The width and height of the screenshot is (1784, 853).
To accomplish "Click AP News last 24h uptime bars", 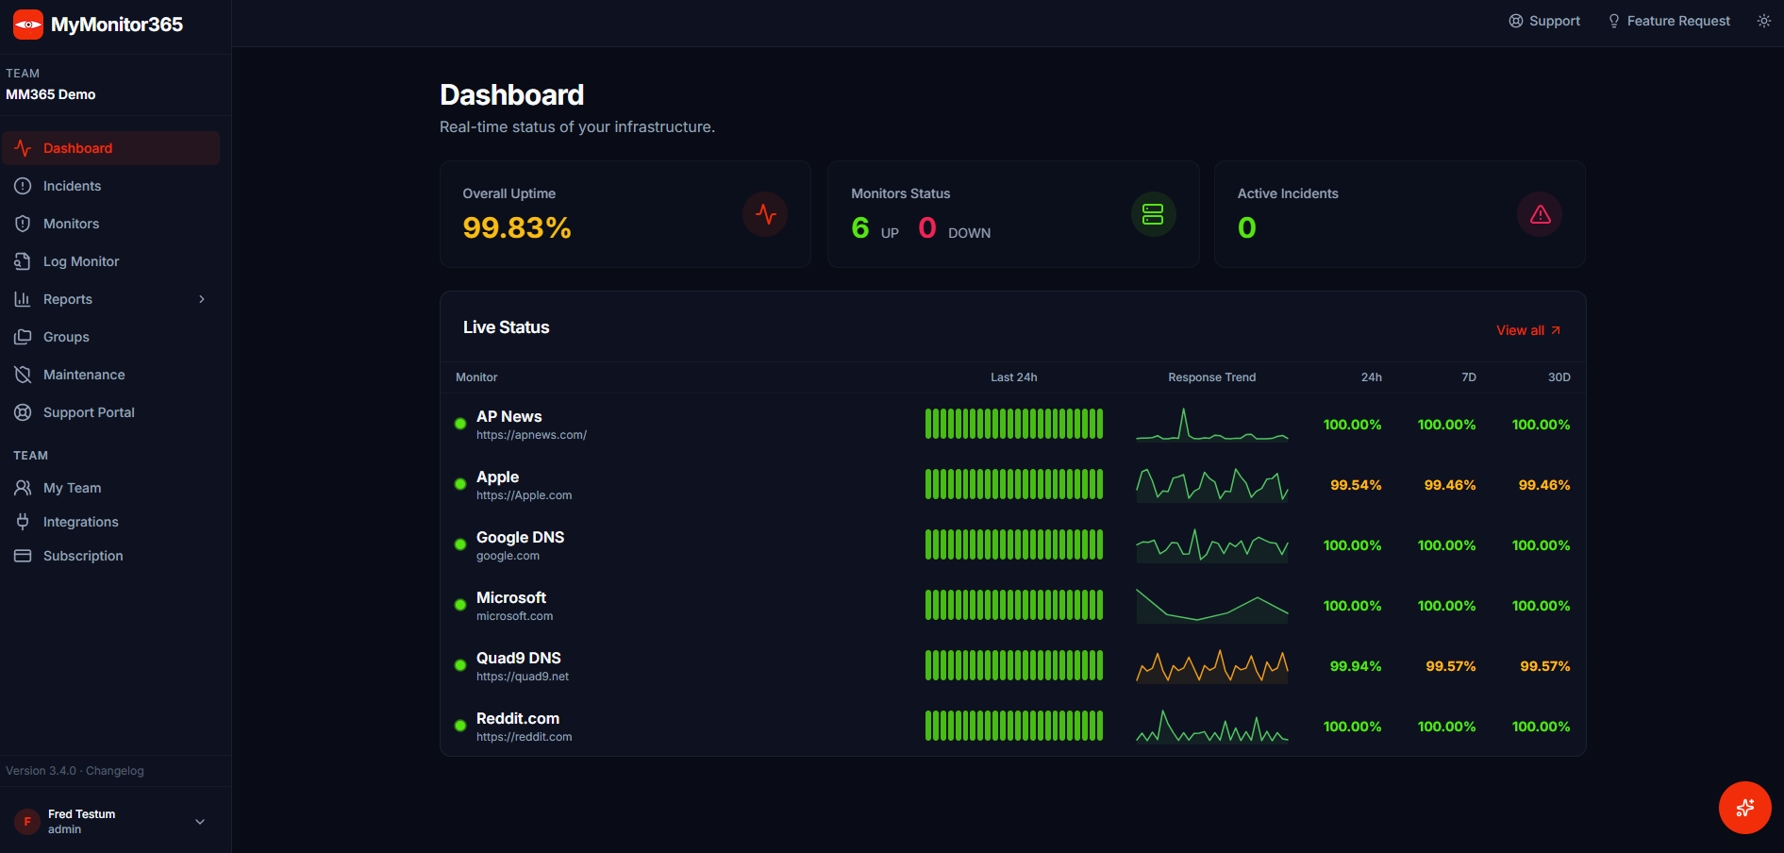I will [x=1014, y=424].
